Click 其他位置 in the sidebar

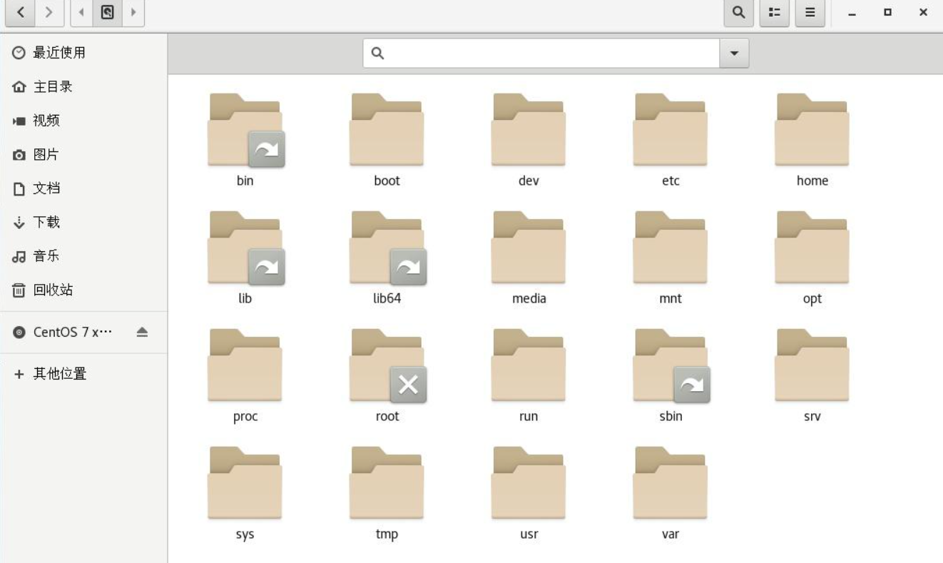click(x=59, y=374)
